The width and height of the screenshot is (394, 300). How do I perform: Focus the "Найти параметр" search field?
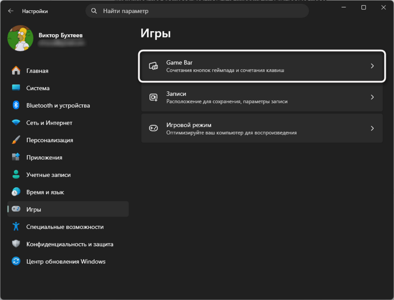pos(197,11)
